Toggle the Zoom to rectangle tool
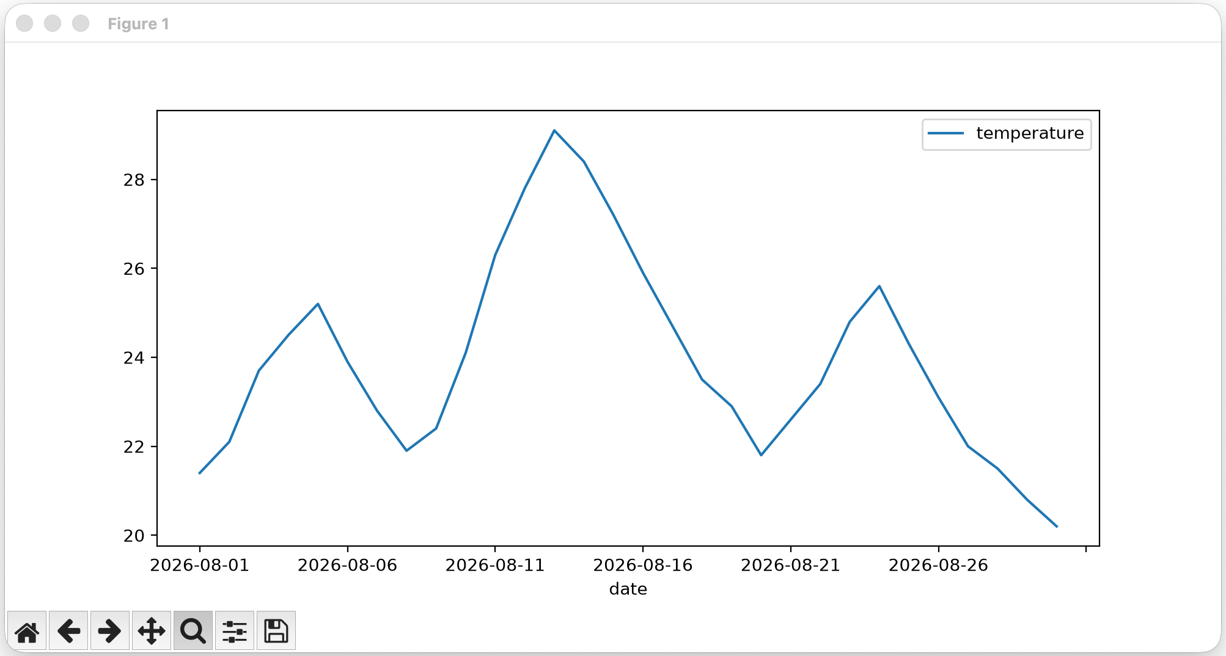Viewport: 1226px width, 656px height. 193,630
